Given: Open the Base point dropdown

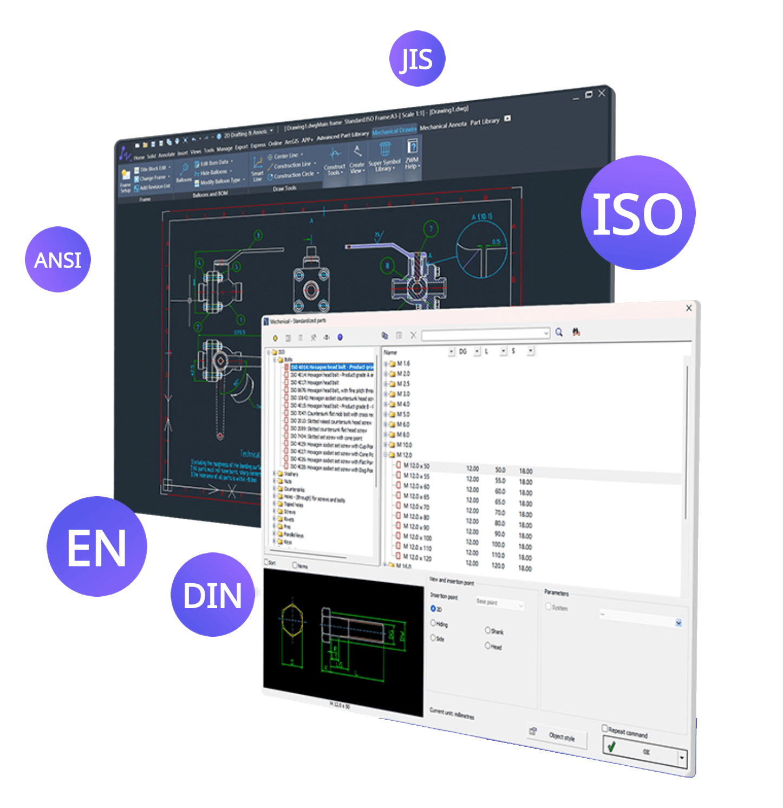Looking at the screenshot, I should tap(500, 603).
